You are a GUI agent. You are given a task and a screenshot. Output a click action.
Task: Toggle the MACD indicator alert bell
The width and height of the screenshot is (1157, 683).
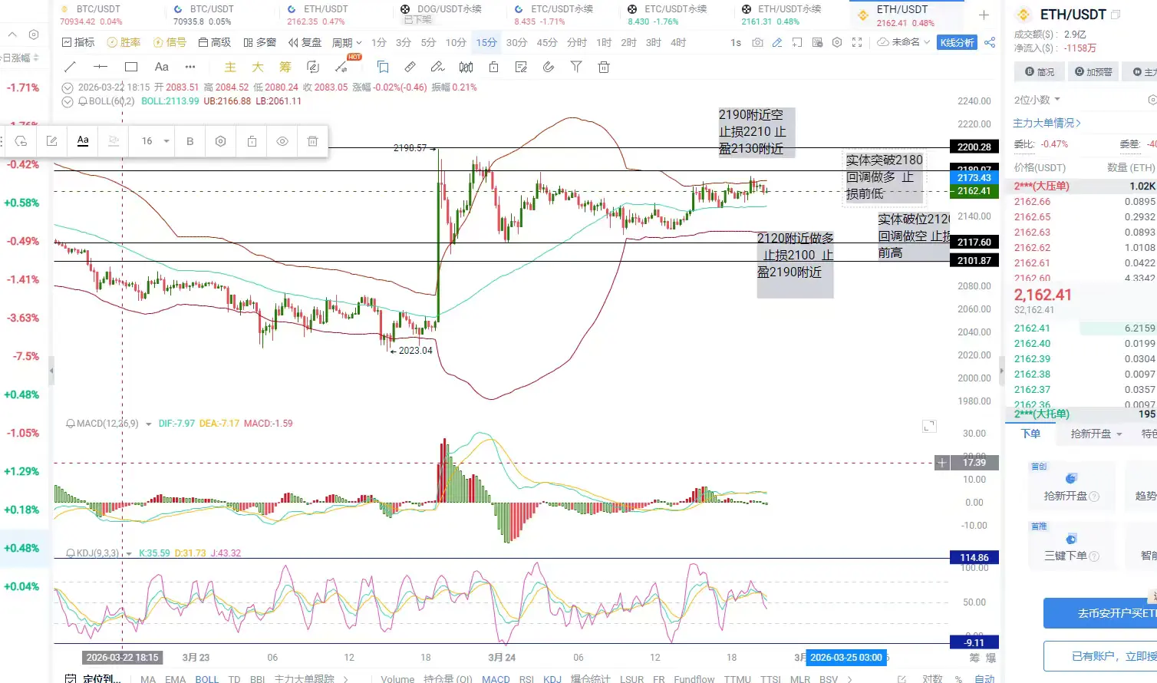click(x=71, y=424)
